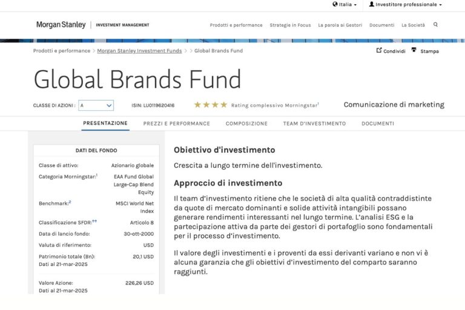This screenshot has width=465, height=310.
Task: Open Prodotti e performance menu
Action: click(236, 25)
